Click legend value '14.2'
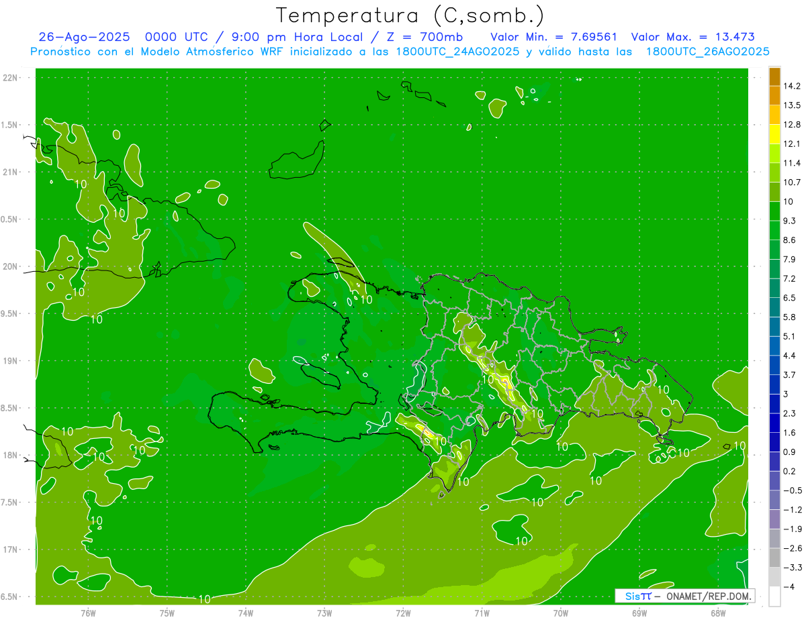The height and width of the screenshot is (622, 806). pos(792,86)
